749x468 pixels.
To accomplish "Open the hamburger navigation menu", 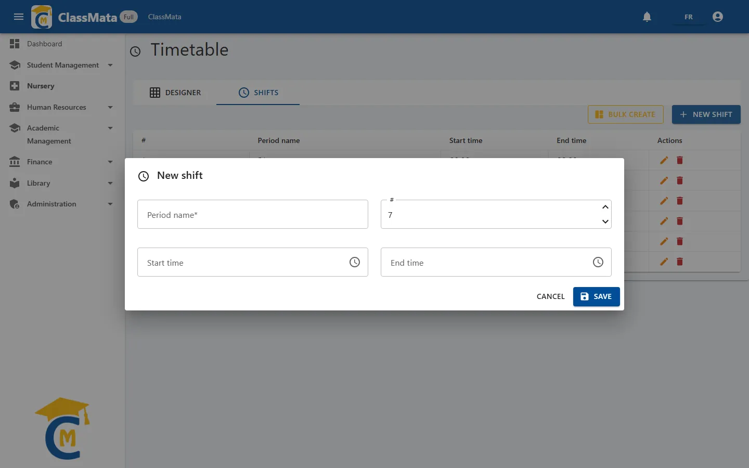I will (19, 17).
